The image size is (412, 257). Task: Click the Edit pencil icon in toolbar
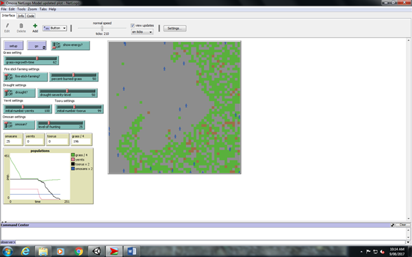tap(7, 26)
